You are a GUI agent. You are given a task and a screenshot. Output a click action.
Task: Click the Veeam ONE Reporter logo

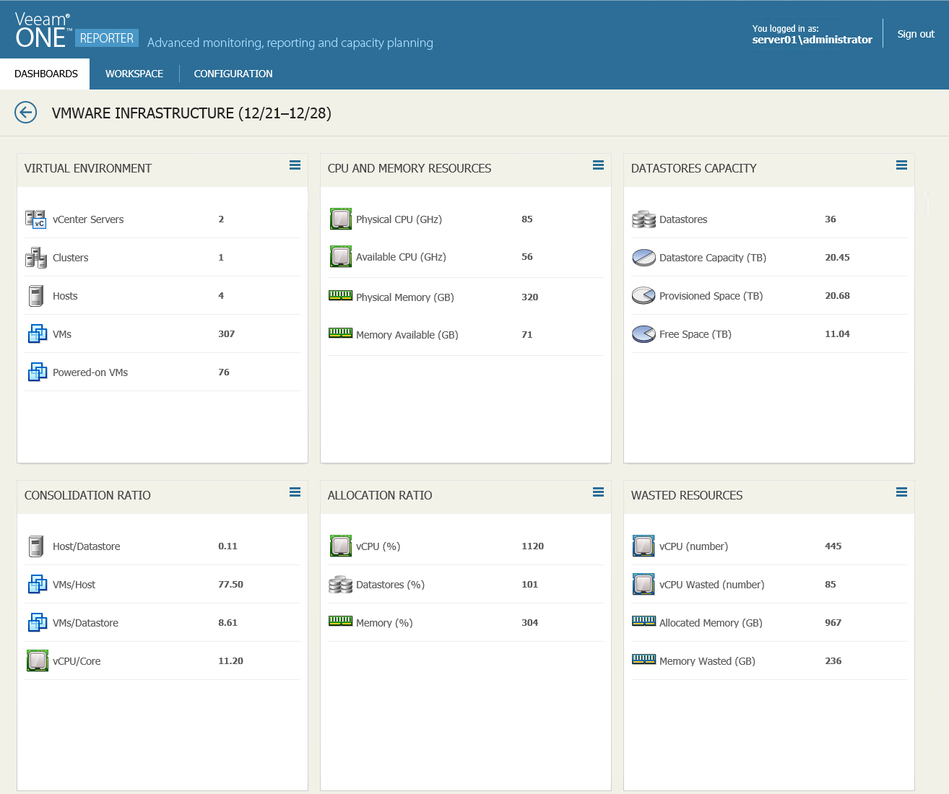coord(76,32)
